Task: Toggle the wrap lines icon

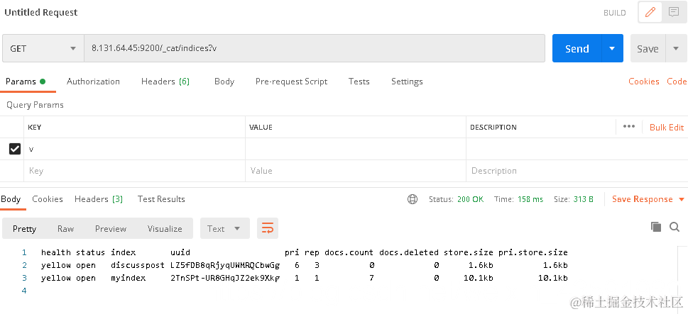Action: tap(268, 228)
